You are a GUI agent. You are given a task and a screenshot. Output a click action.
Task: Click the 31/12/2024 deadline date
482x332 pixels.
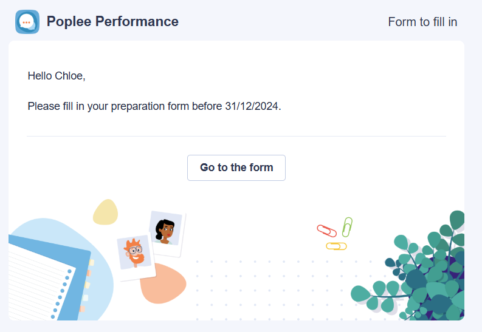click(x=252, y=106)
